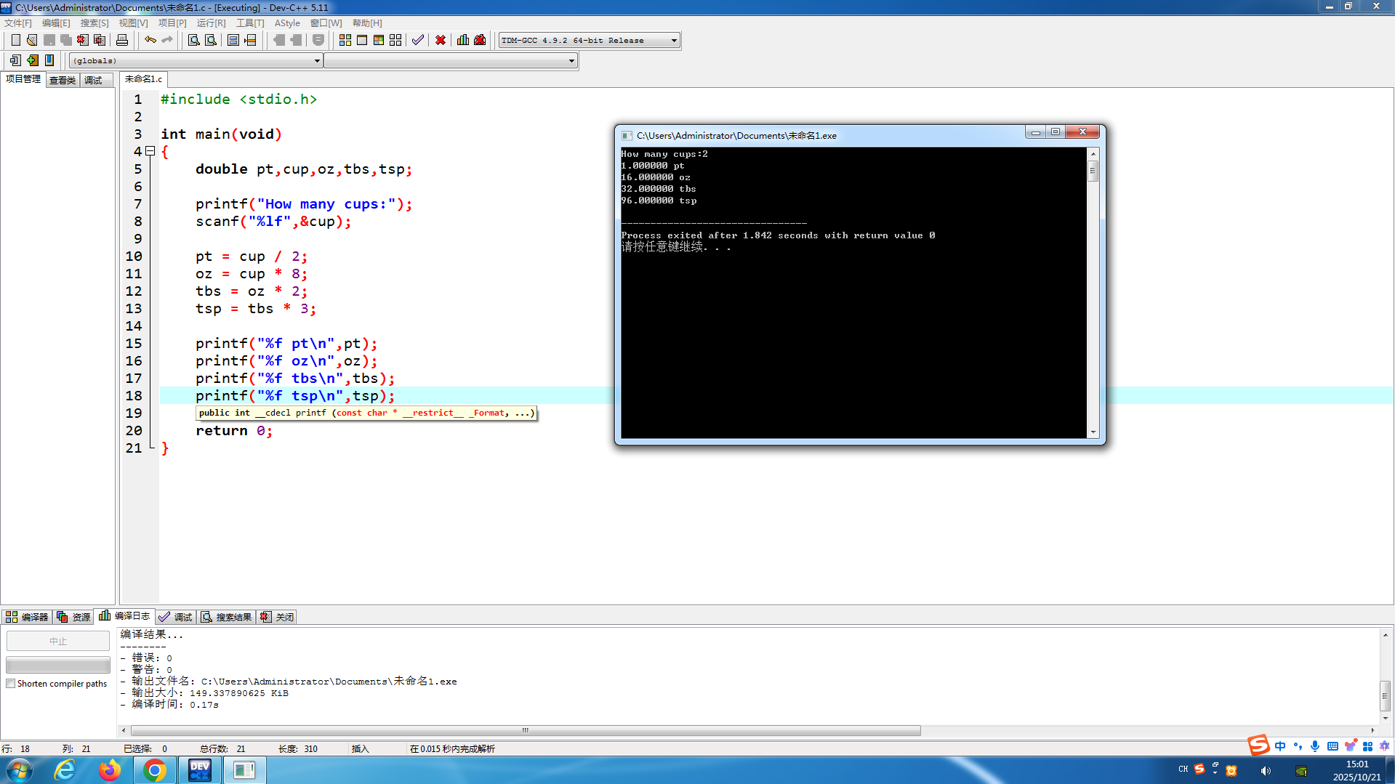1395x784 pixels.
Task: Click the Redo toolbar arrow
Action: pos(167,40)
